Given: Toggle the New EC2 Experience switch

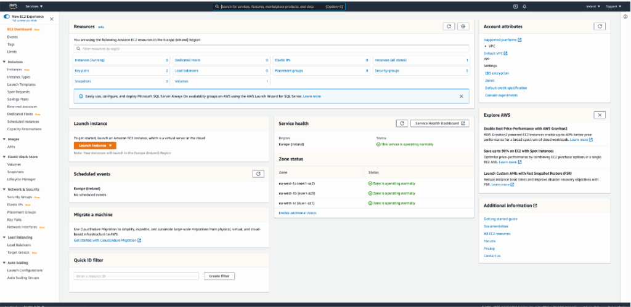Looking at the screenshot, I should pyautogui.click(x=7, y=18).
